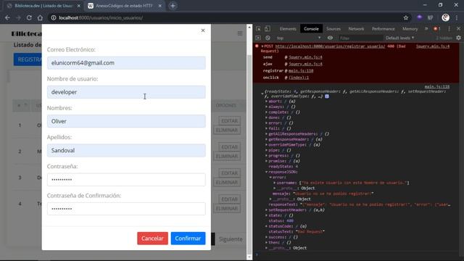Focus the Contraseña password field
Image resolution: width=464 pixels, height=261 pixels.
[x=126, y=180]
